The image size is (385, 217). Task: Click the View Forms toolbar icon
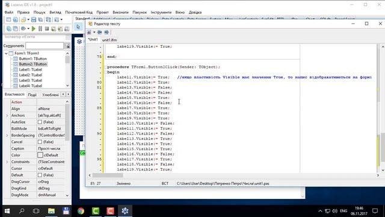click(16, 28)
